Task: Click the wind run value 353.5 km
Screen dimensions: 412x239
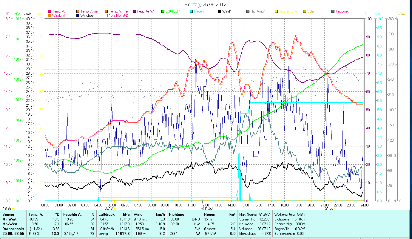Action: pyautogui.click(x=142, y=229)
